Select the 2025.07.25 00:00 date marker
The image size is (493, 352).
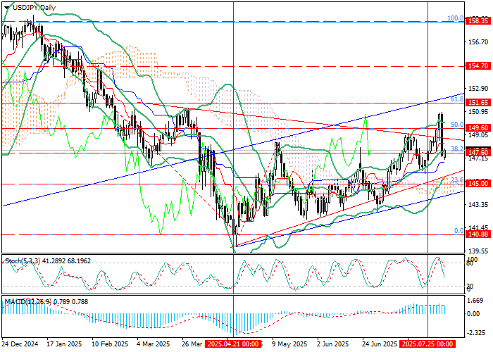[x=428, y=344]
